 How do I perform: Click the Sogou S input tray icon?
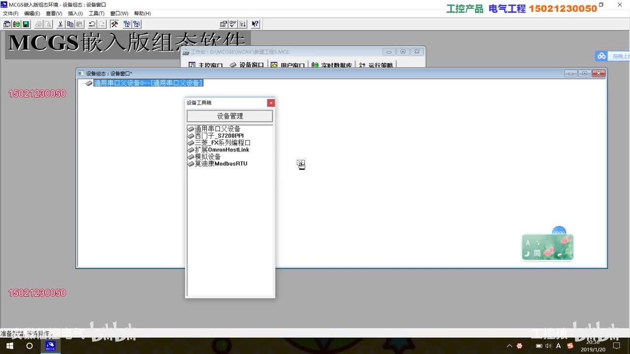point(570,346)
